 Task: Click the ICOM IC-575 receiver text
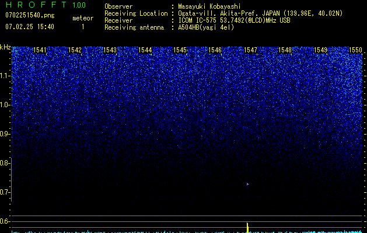[234, 20]
